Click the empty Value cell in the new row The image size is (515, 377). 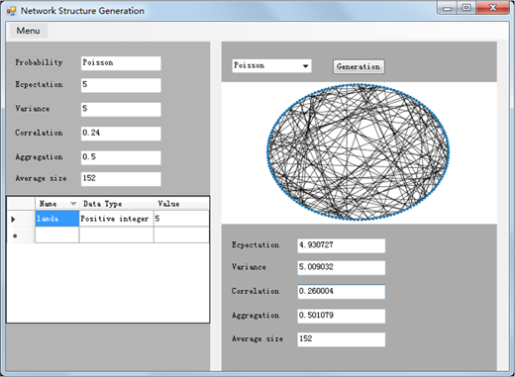[x=181, y=235]
